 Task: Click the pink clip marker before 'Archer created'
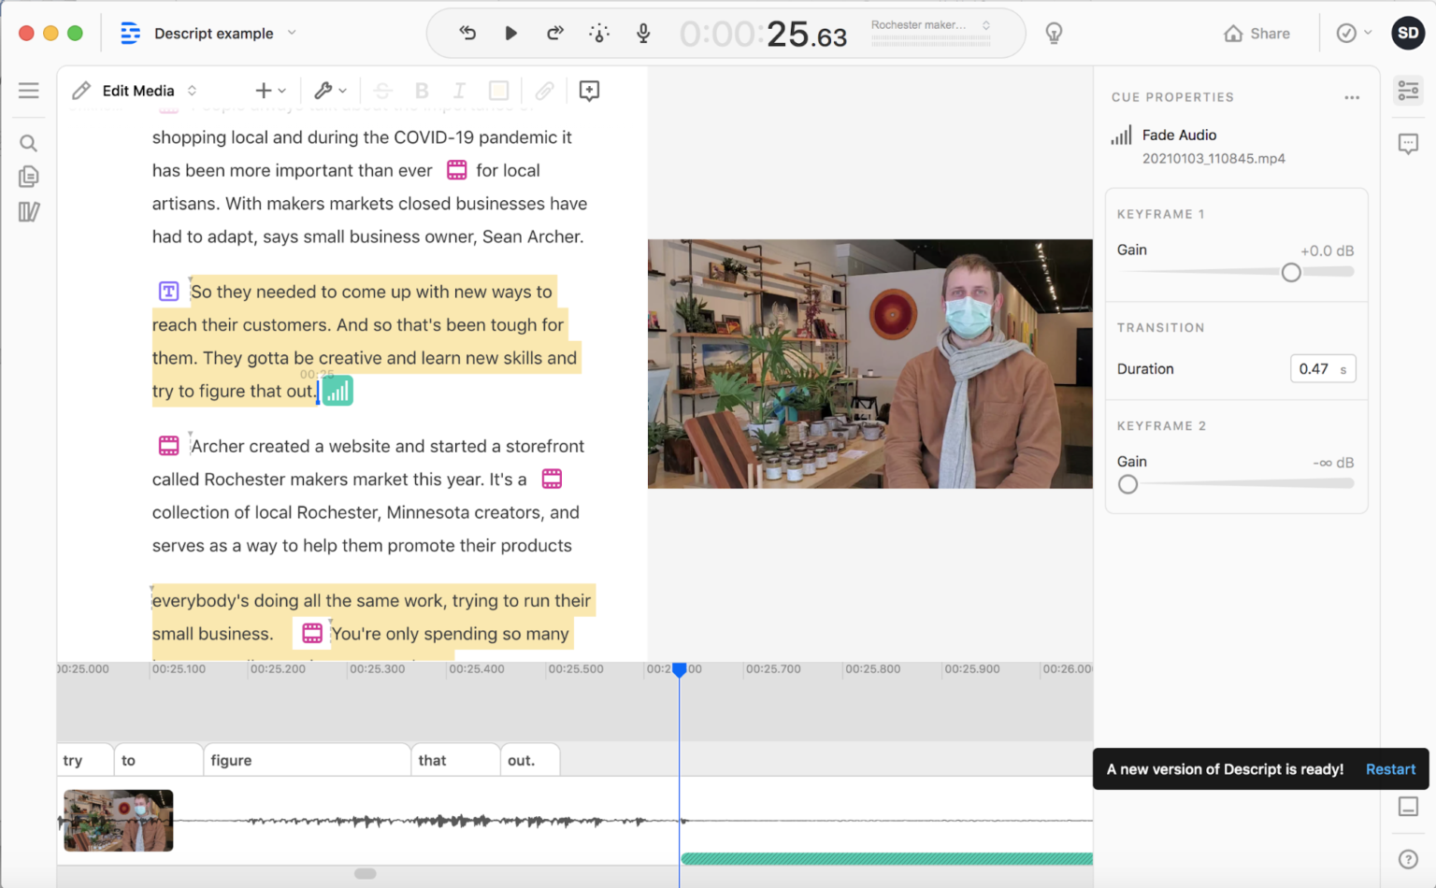[168, 446]
